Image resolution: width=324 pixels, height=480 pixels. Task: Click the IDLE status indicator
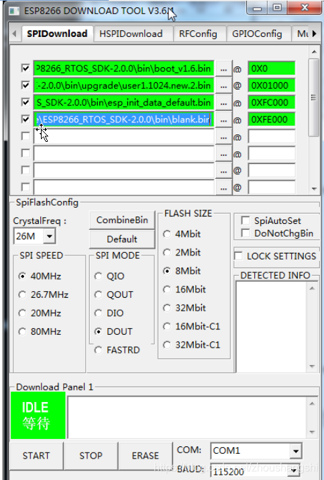38,415
